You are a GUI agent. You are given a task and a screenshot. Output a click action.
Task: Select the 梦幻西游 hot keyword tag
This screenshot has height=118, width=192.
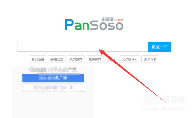38,59
